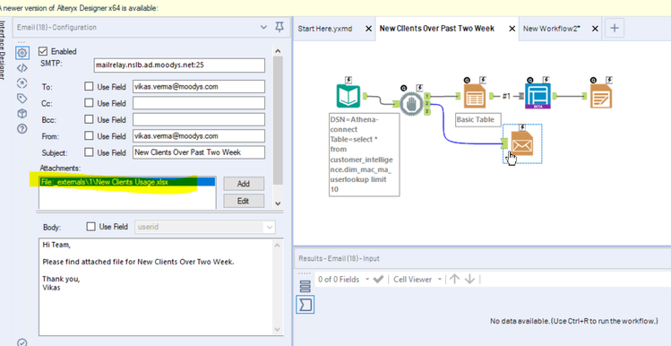
Task: Click the status check icon at panel bottom
Action: (x=22, y=342)
